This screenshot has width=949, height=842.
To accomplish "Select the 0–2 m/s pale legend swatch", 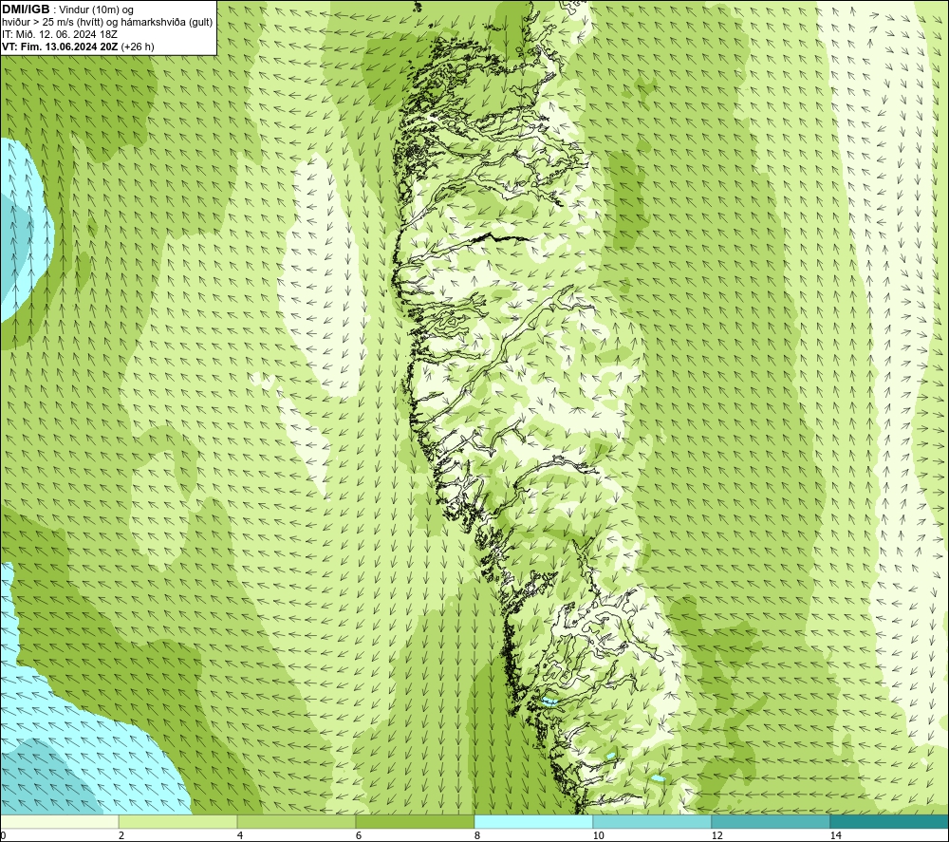I will (x=59, y=821).
